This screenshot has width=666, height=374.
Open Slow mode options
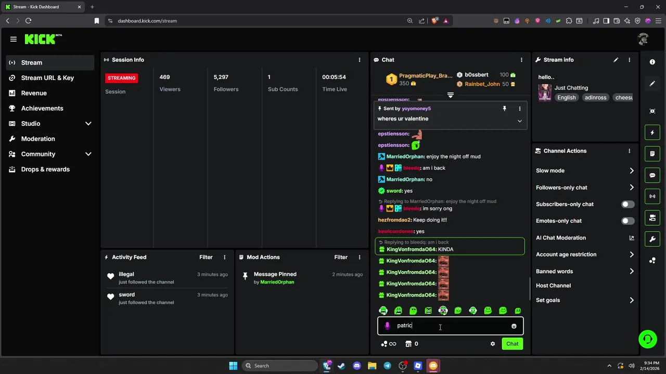pos(585,170)
